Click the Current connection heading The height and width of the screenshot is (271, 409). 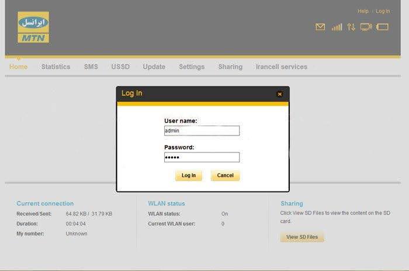[x=45, y=203]
